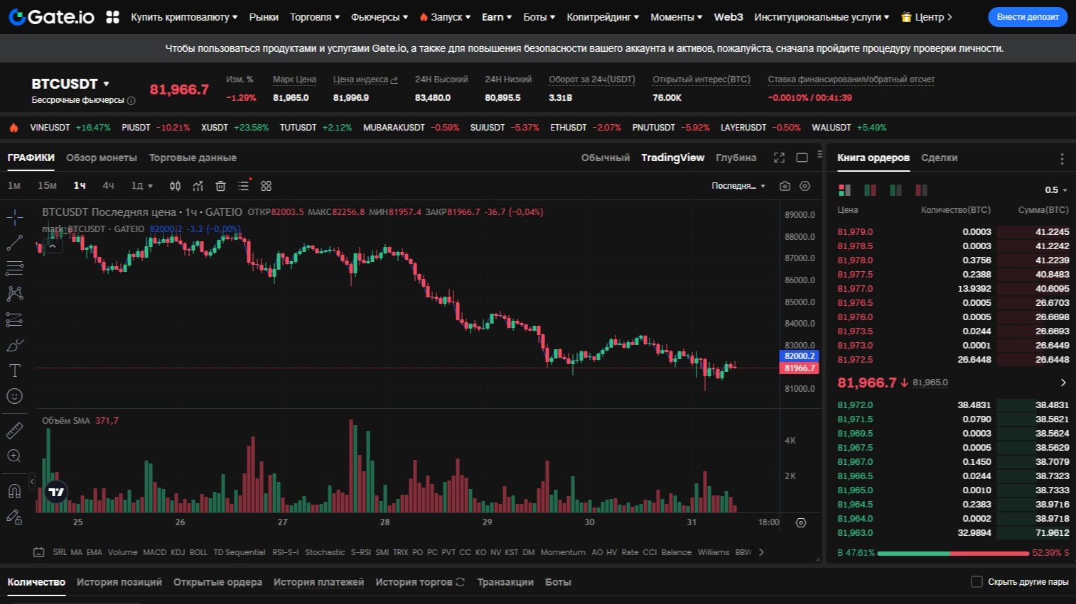Click the trash icon to remove drawings
1076x604 pixels.
pyautogui.click(x=220, y=186)
